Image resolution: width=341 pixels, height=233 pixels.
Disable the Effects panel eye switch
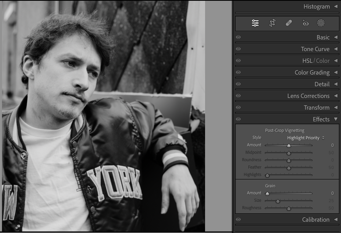tap(238, 119)
